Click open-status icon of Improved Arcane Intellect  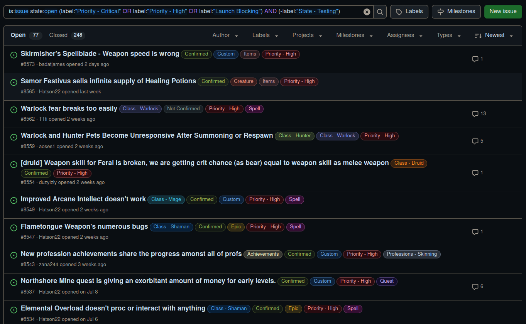[14, 200]
